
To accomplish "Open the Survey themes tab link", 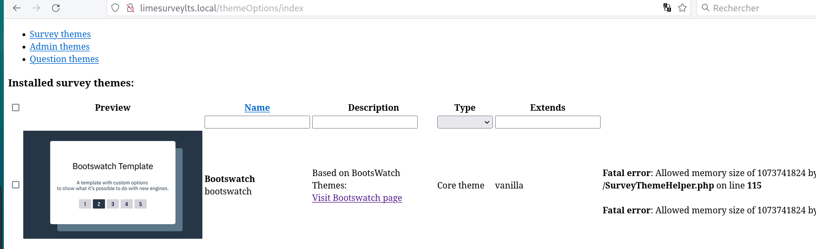I will coord(60,34).
